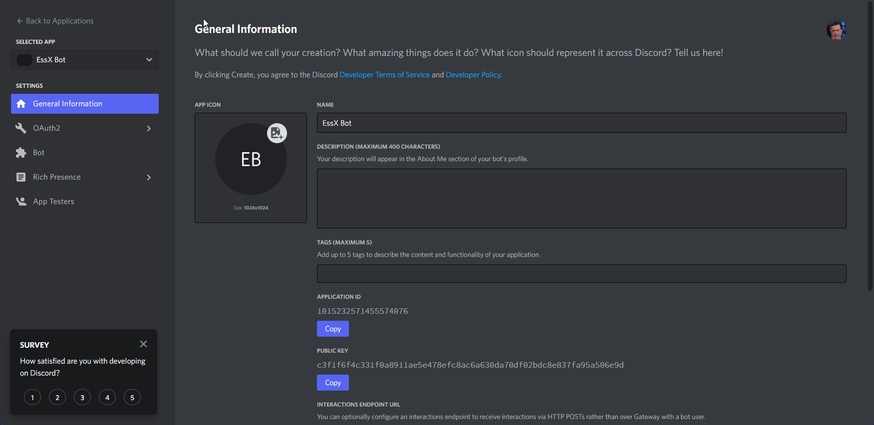
Task: Open the OAuth2 settings page
Action: click(85, 128)
